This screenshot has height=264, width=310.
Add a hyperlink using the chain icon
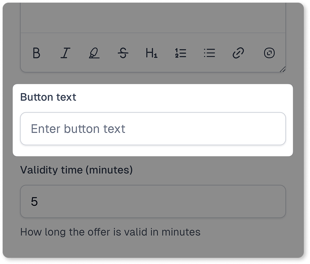[238, 53]
